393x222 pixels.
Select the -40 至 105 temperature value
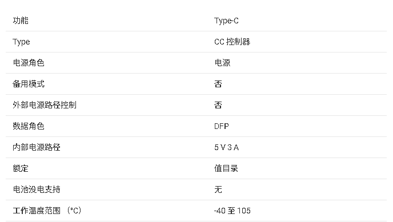click(x=232, y=211)
